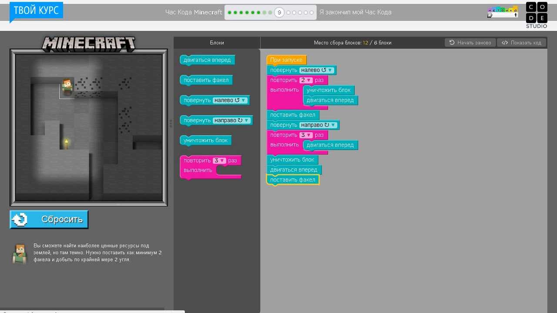
Task: Select поставить факел below the 2-times loop
Action: [293, 115]
